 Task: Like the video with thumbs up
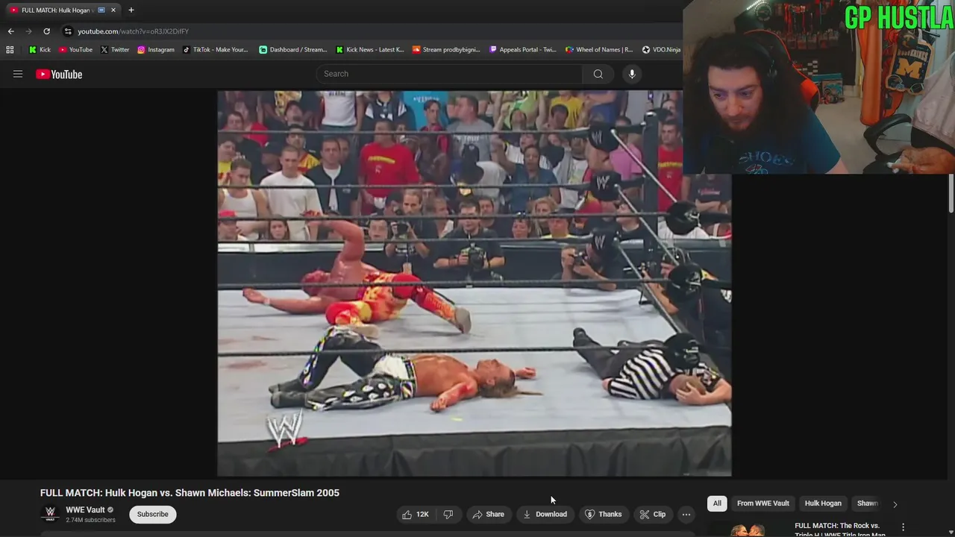point(415,514)
